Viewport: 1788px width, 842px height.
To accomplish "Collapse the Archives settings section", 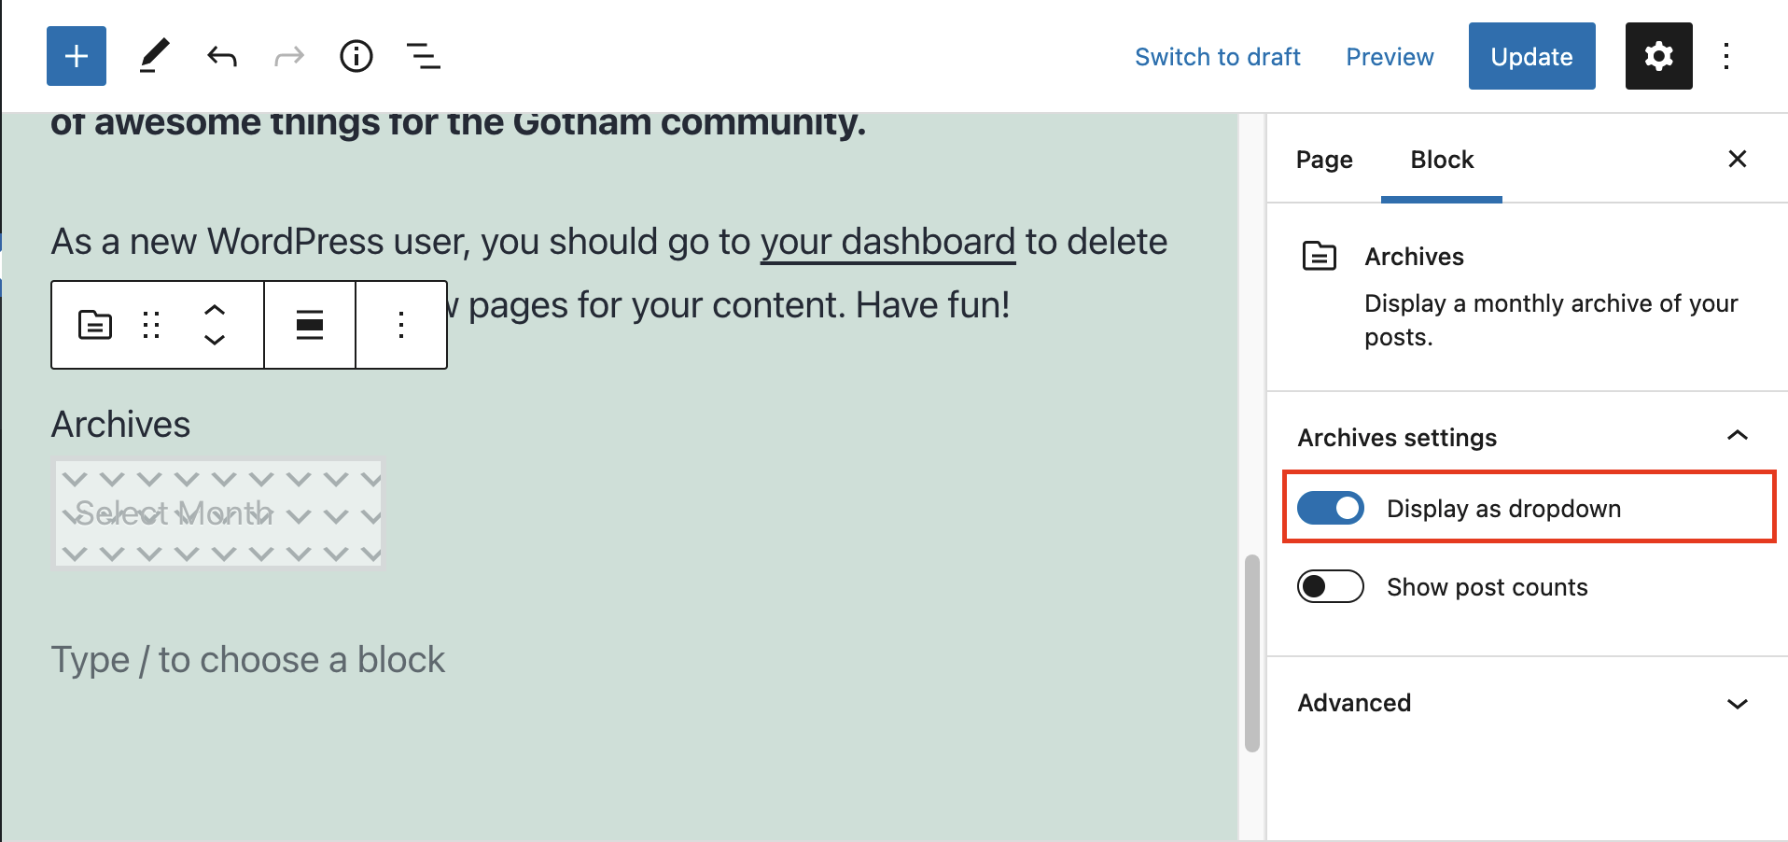I will pos(1736,436).
